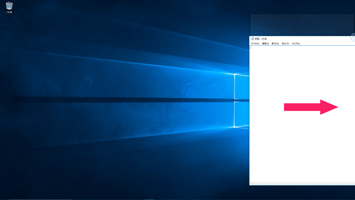355x200 pixels.
Task: Open the ごみ箱 recycle bin icon
Action: click(9, 7)
